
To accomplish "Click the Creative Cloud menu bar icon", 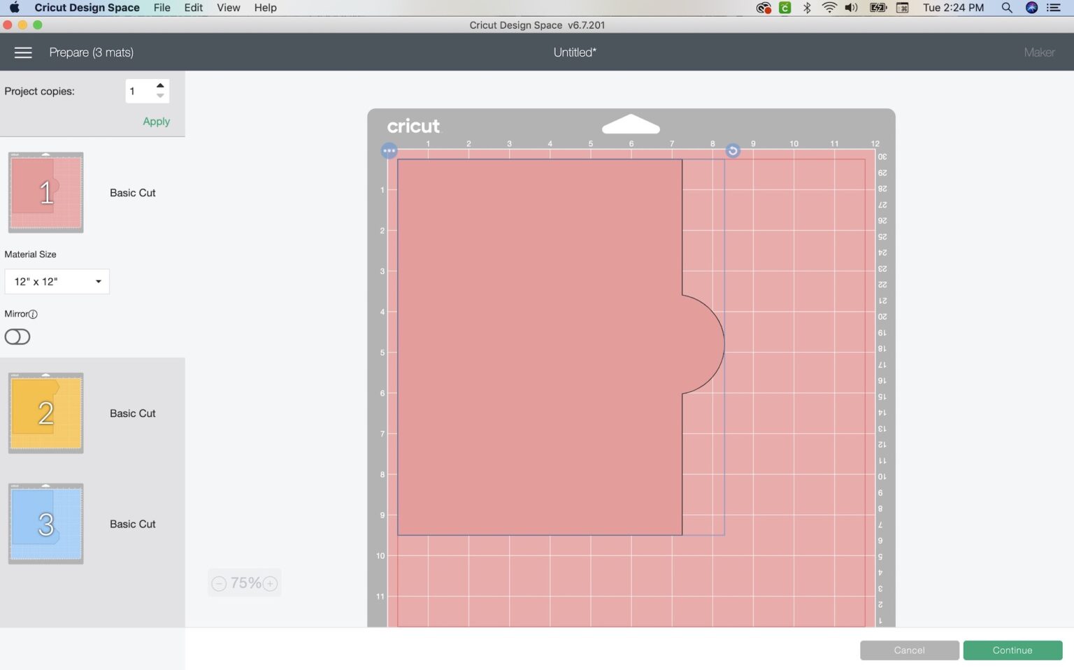I will 764,8.
